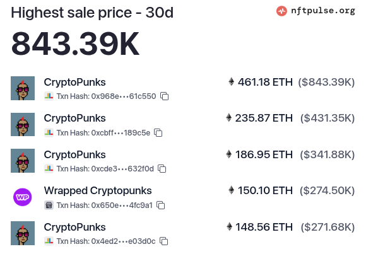This screenshot has width=366, height=254.
Task: Click the Ethereum icon beside 461.18 ETH
Action: click(x=231, y=82)
